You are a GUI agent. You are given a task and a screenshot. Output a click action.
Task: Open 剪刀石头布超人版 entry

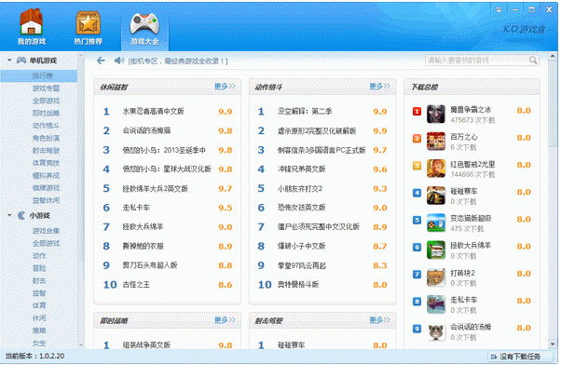click(x=150, y=265)
